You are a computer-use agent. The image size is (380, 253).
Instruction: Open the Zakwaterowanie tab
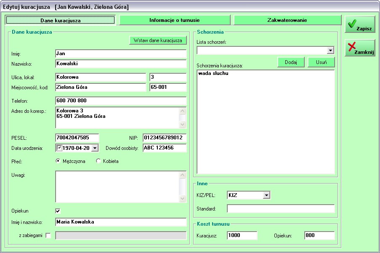coord(287,20)
